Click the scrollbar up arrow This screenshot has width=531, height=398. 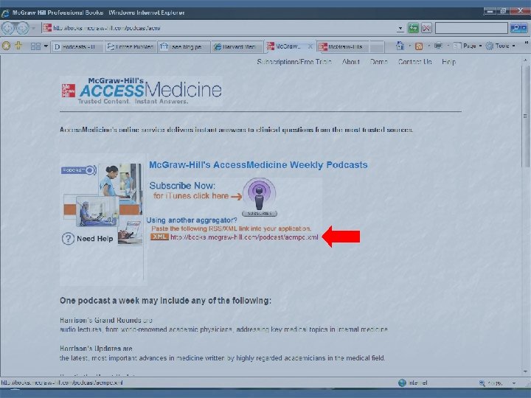[525, 60]
